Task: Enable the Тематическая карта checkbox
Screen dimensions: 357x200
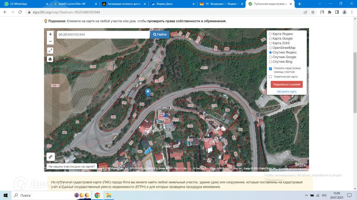Action: [270, 77]
